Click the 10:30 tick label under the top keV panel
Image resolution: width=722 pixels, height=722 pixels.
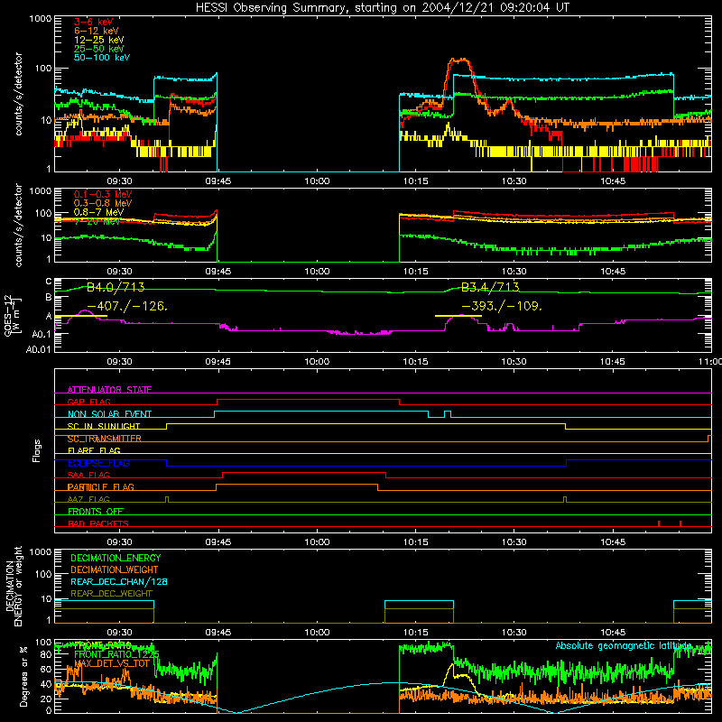[514, 181]
